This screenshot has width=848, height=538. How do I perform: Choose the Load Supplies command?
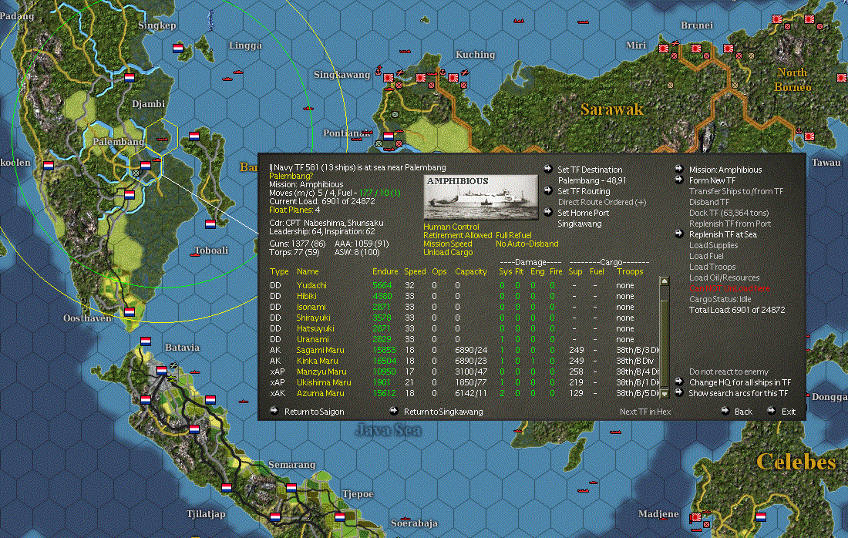point(713,245)
